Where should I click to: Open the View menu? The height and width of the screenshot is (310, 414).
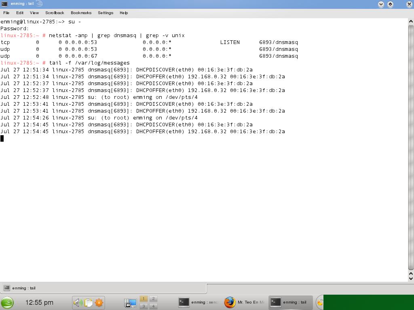pos(34,13)
